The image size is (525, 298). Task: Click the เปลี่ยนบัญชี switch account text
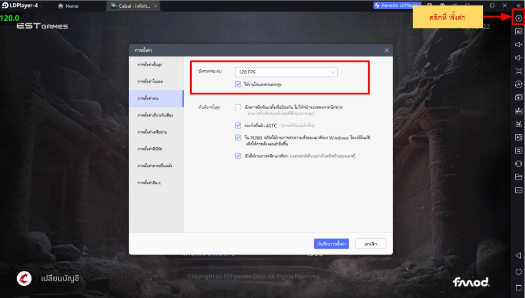pos(60,279)
